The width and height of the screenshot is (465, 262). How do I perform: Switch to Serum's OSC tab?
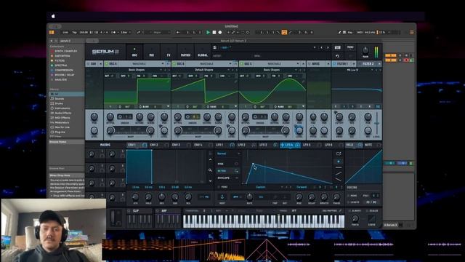(x=134, y=52)
